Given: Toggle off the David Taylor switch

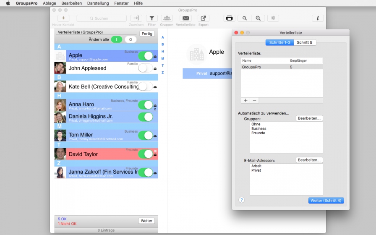Looking at the screenshot, I should (x=146, y=154).
